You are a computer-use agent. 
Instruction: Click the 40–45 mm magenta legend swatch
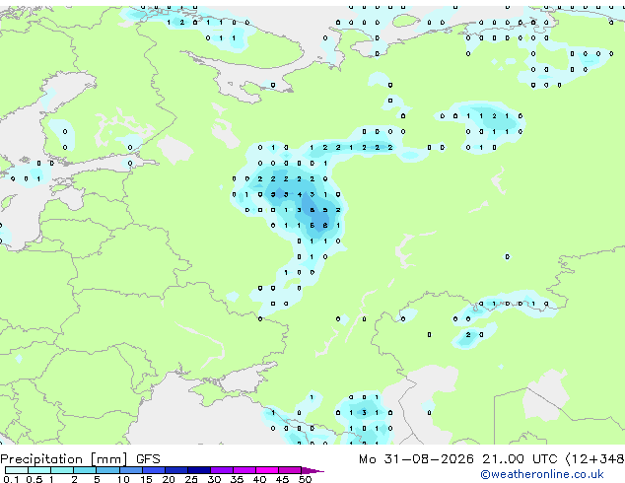click(x=267, y=470)
